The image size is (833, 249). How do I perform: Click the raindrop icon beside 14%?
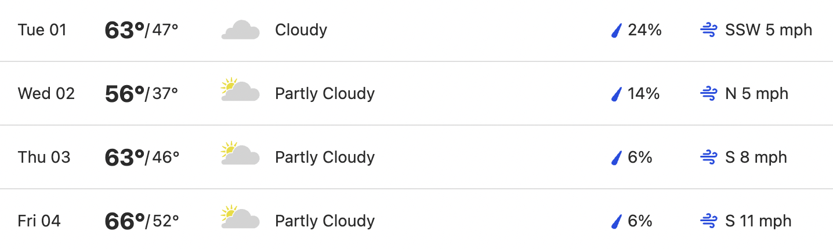[x=617, y=94]
